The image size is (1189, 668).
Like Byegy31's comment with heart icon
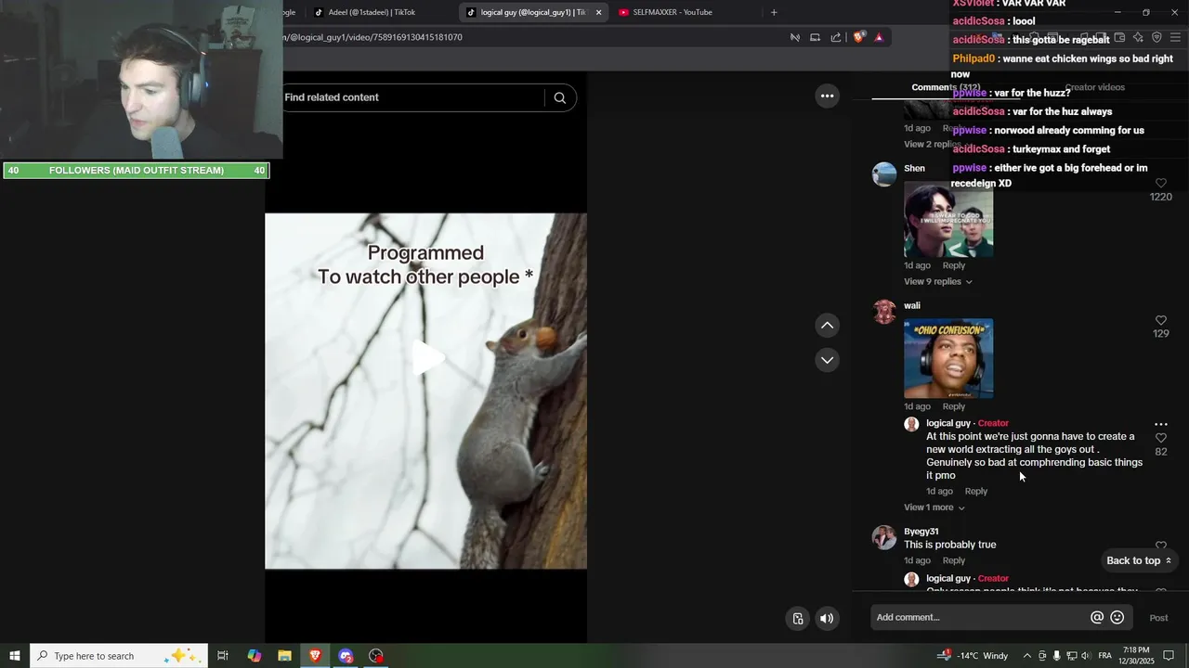(x=1160, y=546)
